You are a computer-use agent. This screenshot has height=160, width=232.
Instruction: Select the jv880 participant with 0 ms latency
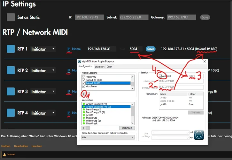[181, 104]
